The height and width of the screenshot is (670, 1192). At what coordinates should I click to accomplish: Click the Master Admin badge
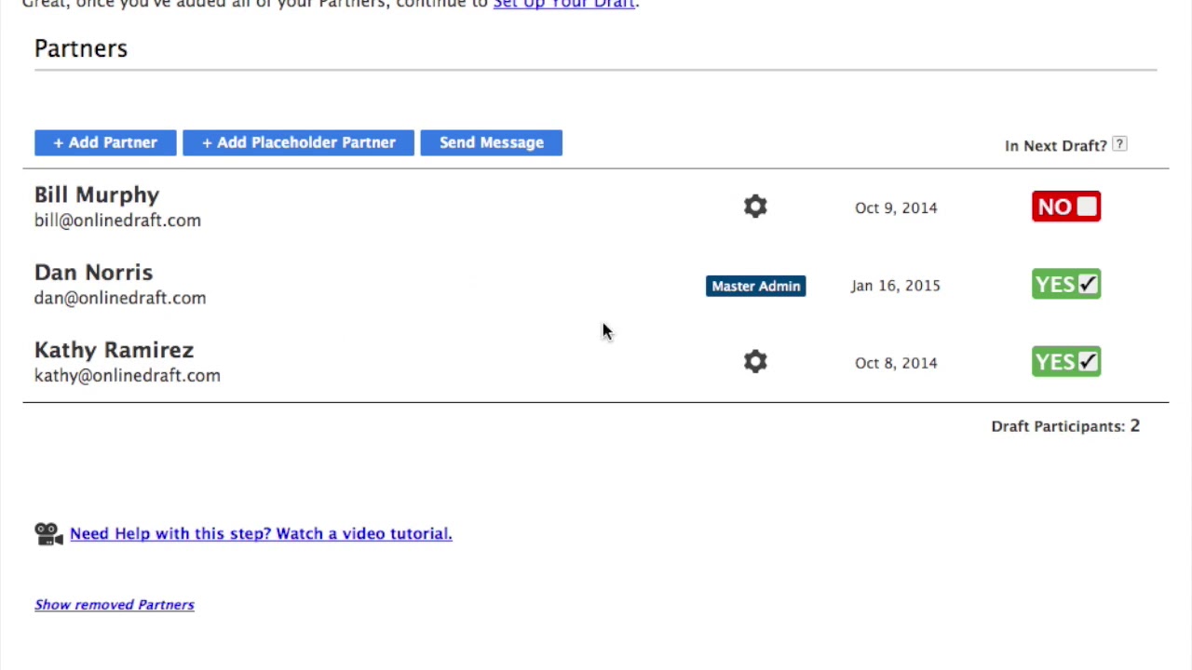click(755, 286)
